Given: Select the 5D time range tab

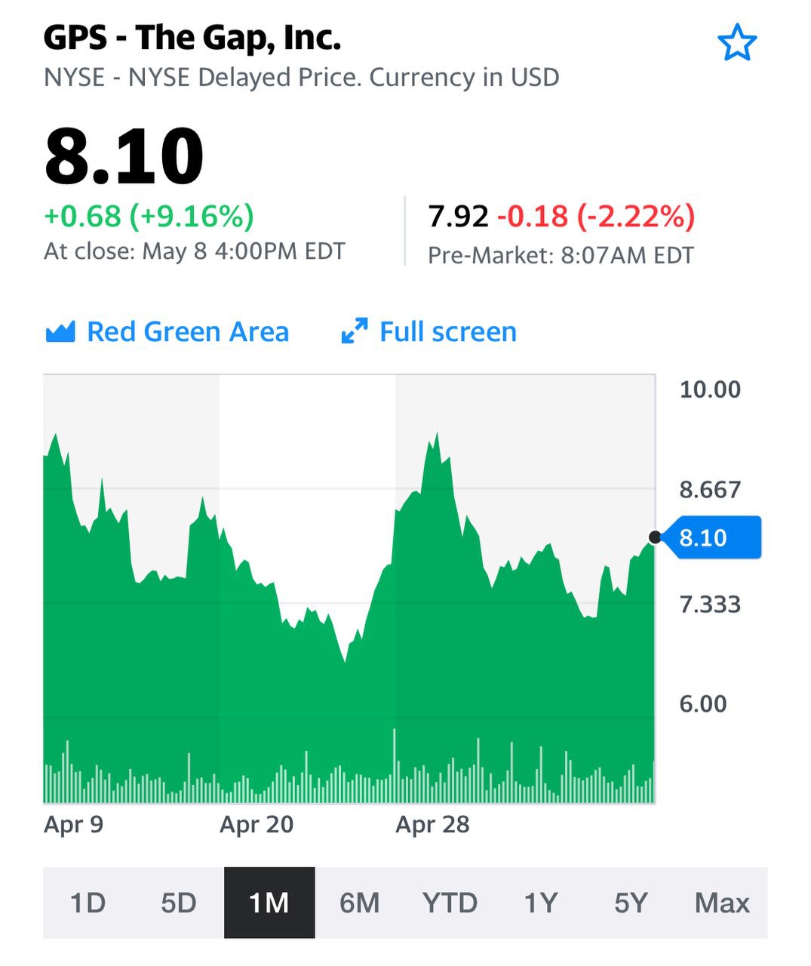Looking at the screenshot, I should click(x=179, y=903).
